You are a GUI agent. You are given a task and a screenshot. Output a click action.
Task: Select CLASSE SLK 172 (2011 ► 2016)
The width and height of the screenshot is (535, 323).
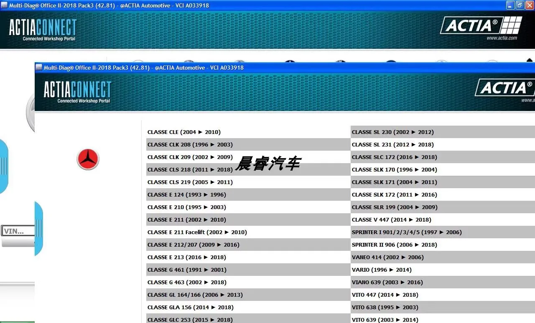[x=443, y=194]
